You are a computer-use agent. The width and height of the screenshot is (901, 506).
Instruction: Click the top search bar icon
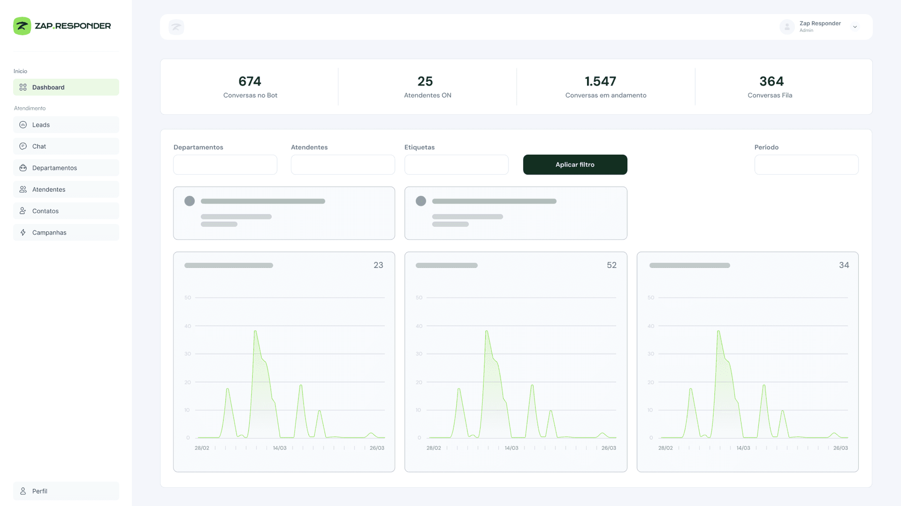(176, 27)
